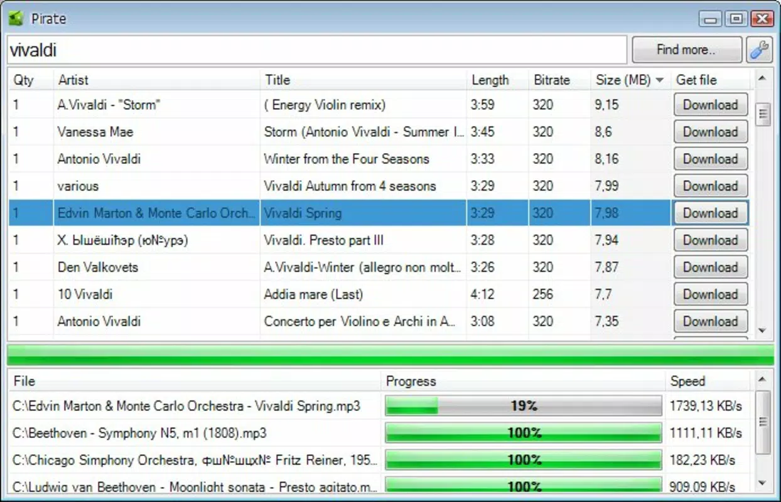Click the downloads list scroll up arrow
Viewport: 781px width, 502px height.
tap(763, 380)
